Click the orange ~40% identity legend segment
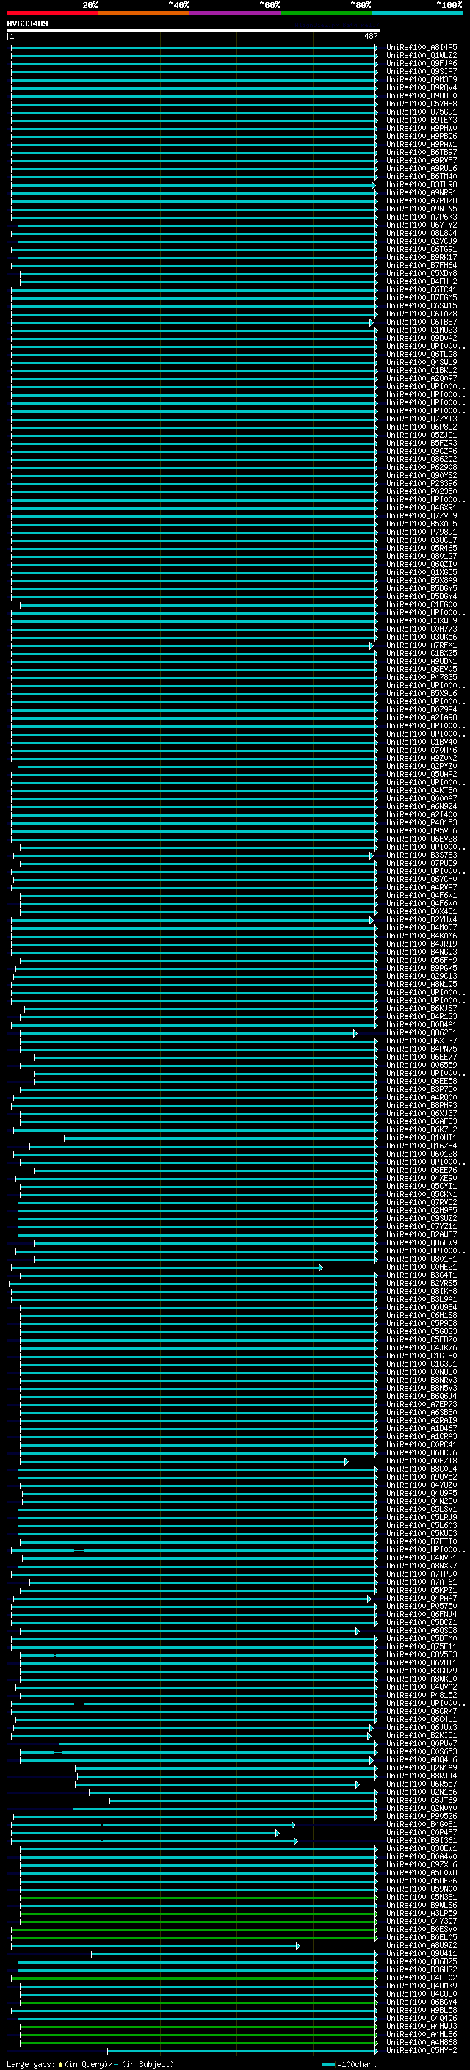 click(x=144, y=13)
